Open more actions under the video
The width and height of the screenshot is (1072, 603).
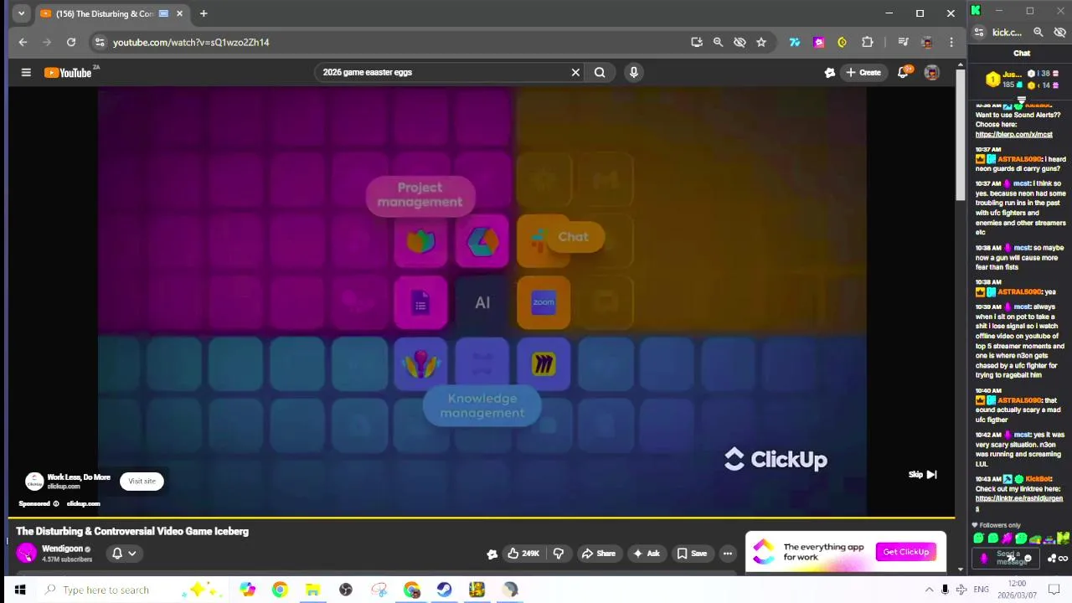[728, 554]
